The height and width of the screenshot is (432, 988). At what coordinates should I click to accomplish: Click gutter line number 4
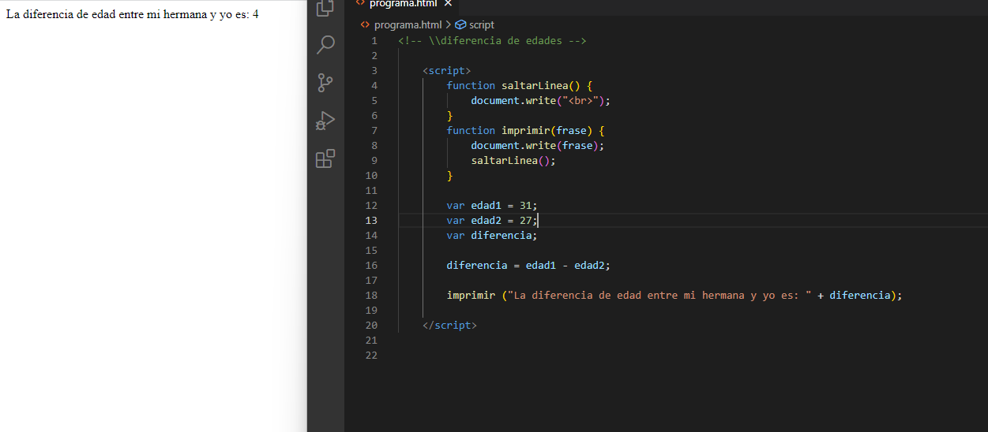coord(374,85)
